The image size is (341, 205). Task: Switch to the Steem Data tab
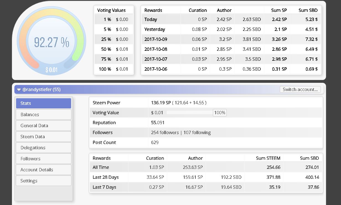coord(43,137)
